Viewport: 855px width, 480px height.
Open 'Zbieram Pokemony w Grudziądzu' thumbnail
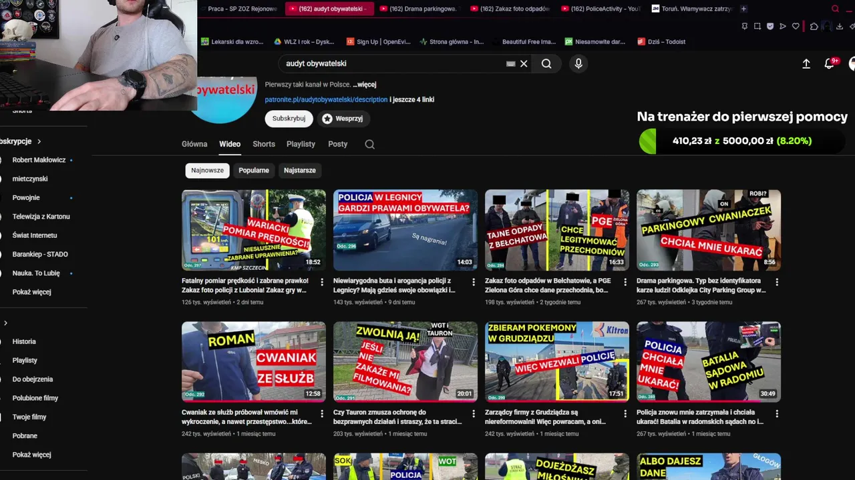click(557, 362)
